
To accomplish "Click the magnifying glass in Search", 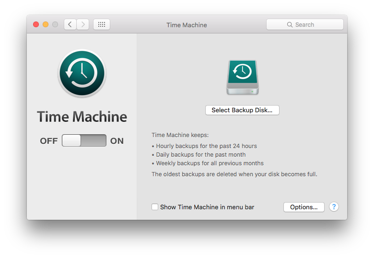I will pyautogui.click(x=290, y=25).
